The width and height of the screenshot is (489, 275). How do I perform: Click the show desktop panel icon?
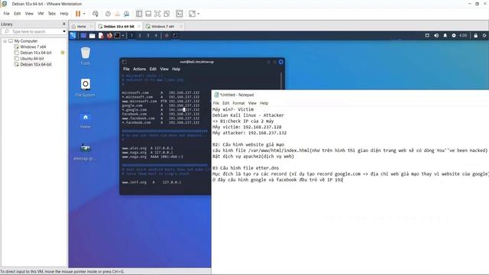coord(83,36)
